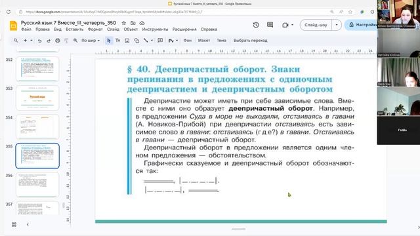Open the Справка menu

pos(209,29)
